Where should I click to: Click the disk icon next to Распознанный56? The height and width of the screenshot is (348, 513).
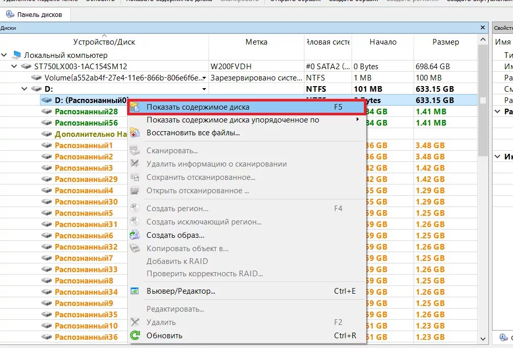(47, 122)
